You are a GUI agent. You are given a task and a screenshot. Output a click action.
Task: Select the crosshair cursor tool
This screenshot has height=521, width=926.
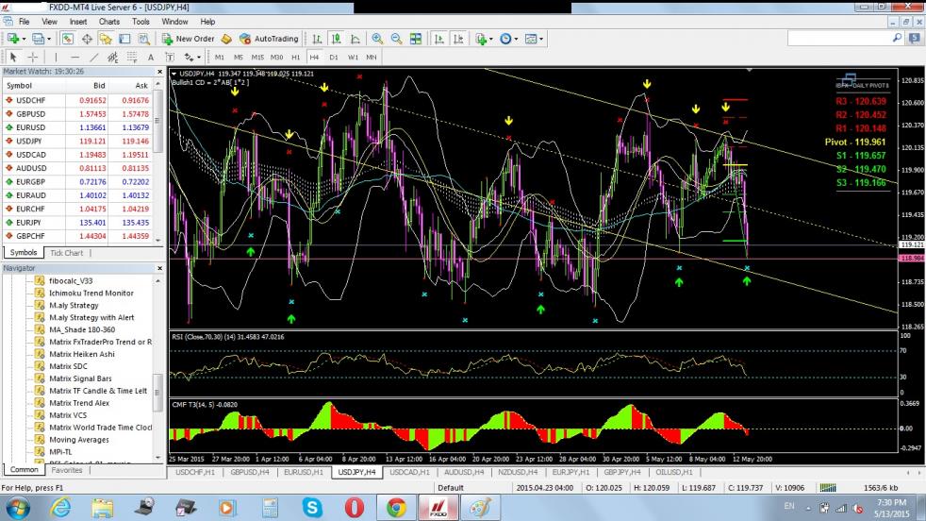pos(32,57)
